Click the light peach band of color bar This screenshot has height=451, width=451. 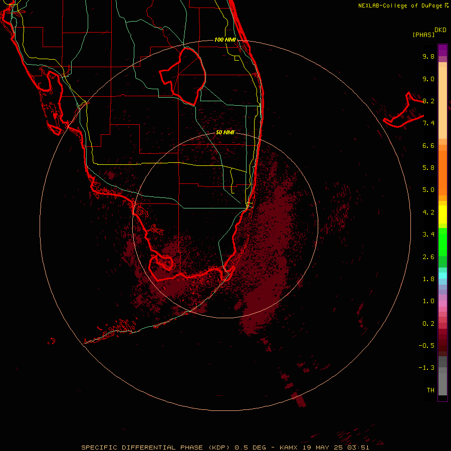coord(442,103)
